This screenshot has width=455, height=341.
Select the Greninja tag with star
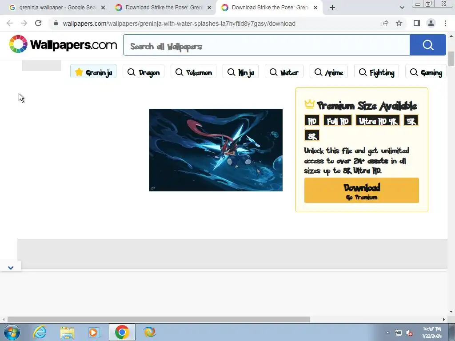pos(93,71)
